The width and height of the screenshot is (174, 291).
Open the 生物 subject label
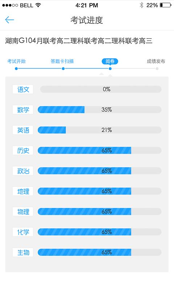(x=23, y=252)
